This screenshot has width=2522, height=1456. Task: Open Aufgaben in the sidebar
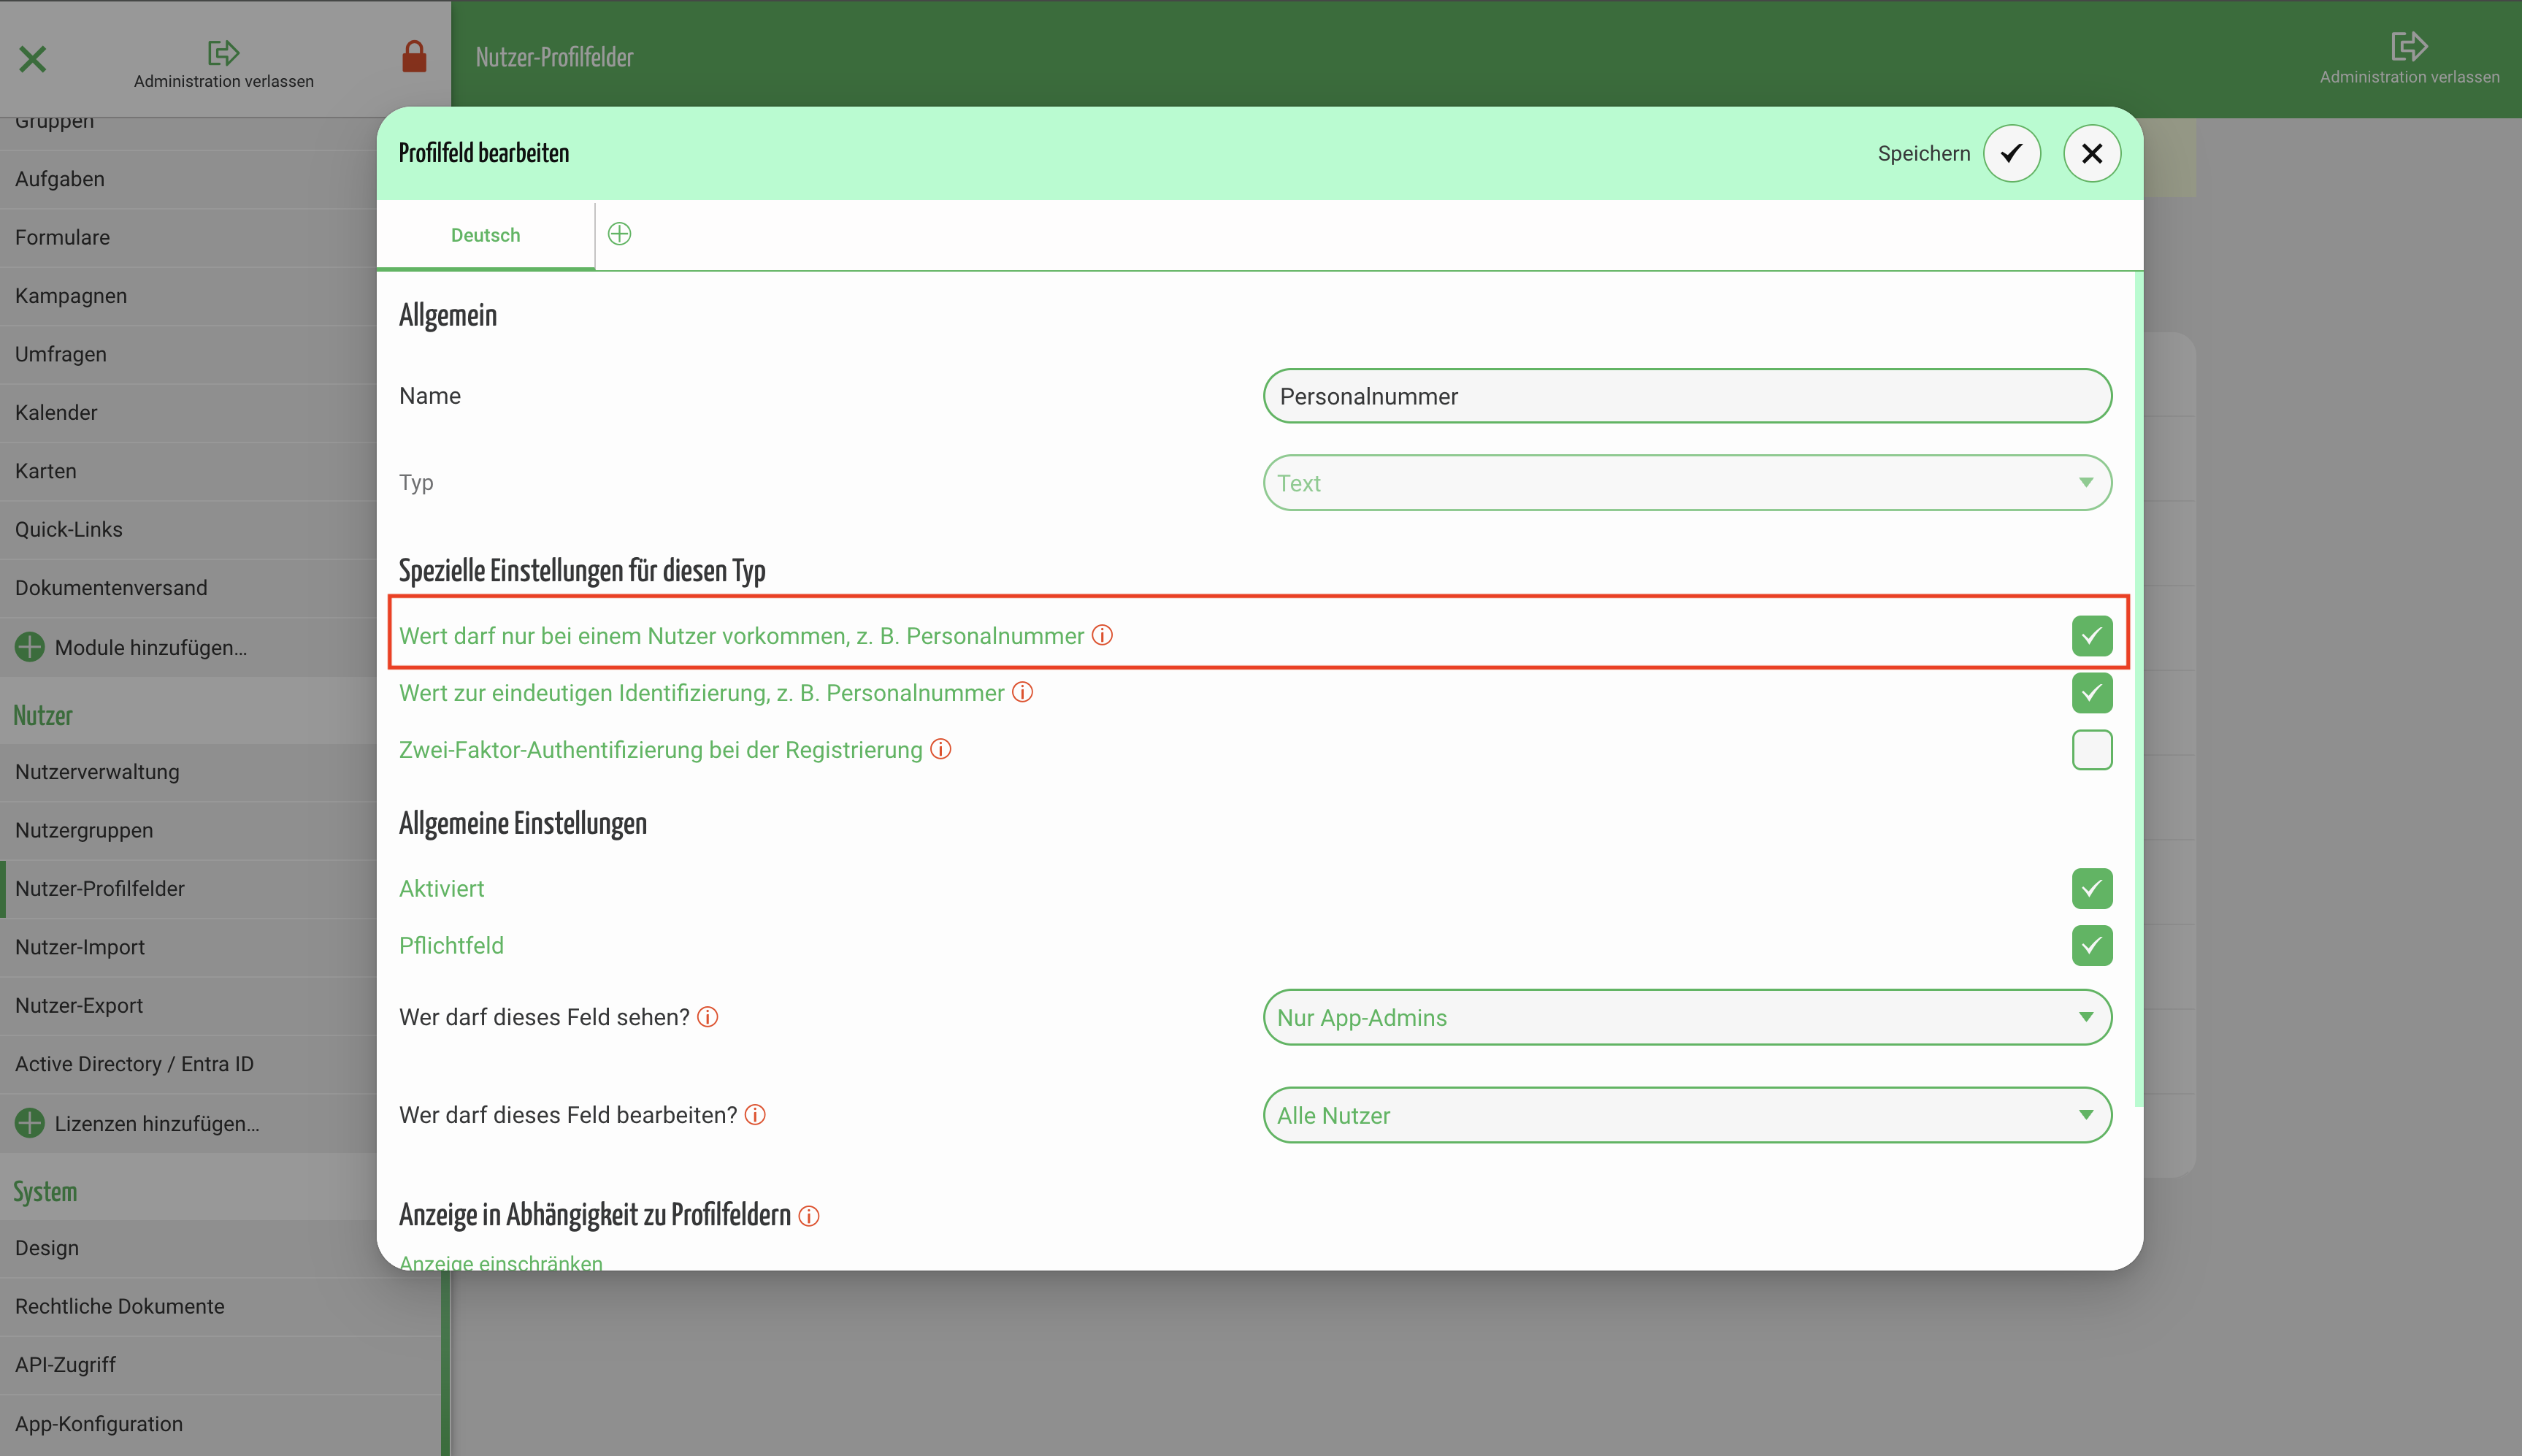(x=188, y=179)
